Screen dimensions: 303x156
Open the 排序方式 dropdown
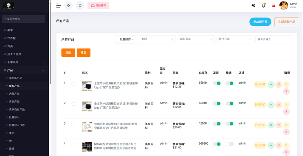point(235,39)
